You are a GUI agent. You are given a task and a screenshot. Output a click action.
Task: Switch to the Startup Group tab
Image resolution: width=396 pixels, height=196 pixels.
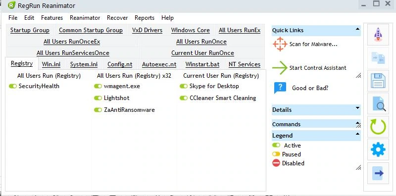pos(30,30)
